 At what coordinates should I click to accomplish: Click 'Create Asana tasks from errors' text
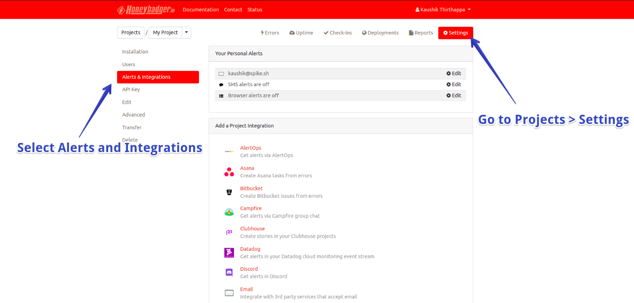pos(276,176)
